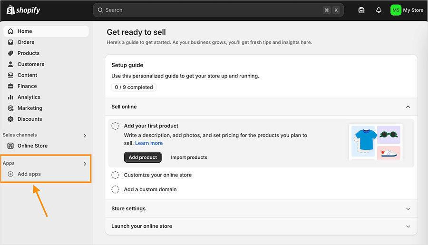
Task: Click the Orders inbox icon
Action: [10, 42]
